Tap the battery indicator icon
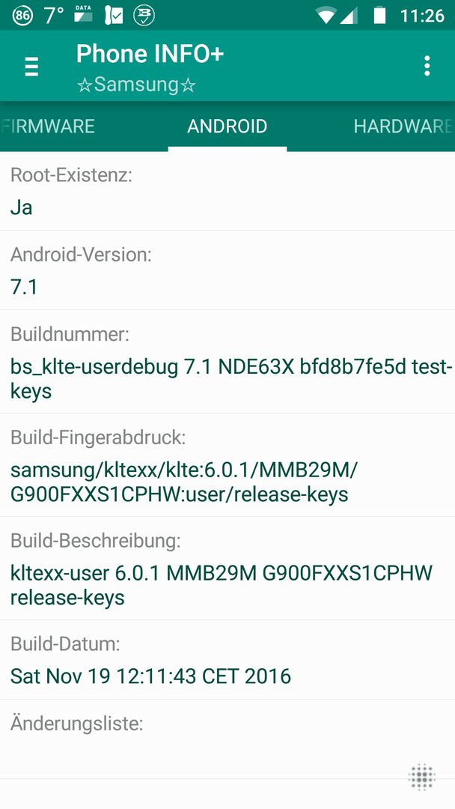This screenshot has height=809, width=455. pyautogui.click(x=379, y=15)
